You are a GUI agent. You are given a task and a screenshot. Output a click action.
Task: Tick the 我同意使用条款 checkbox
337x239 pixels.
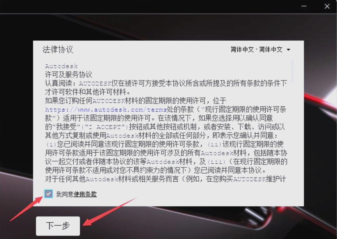[x=48, y=194]
